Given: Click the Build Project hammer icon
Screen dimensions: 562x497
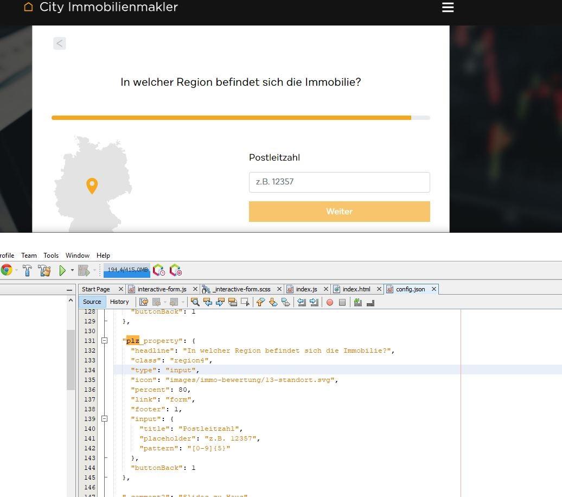Looking at the screenshot, I should (27, 270).
